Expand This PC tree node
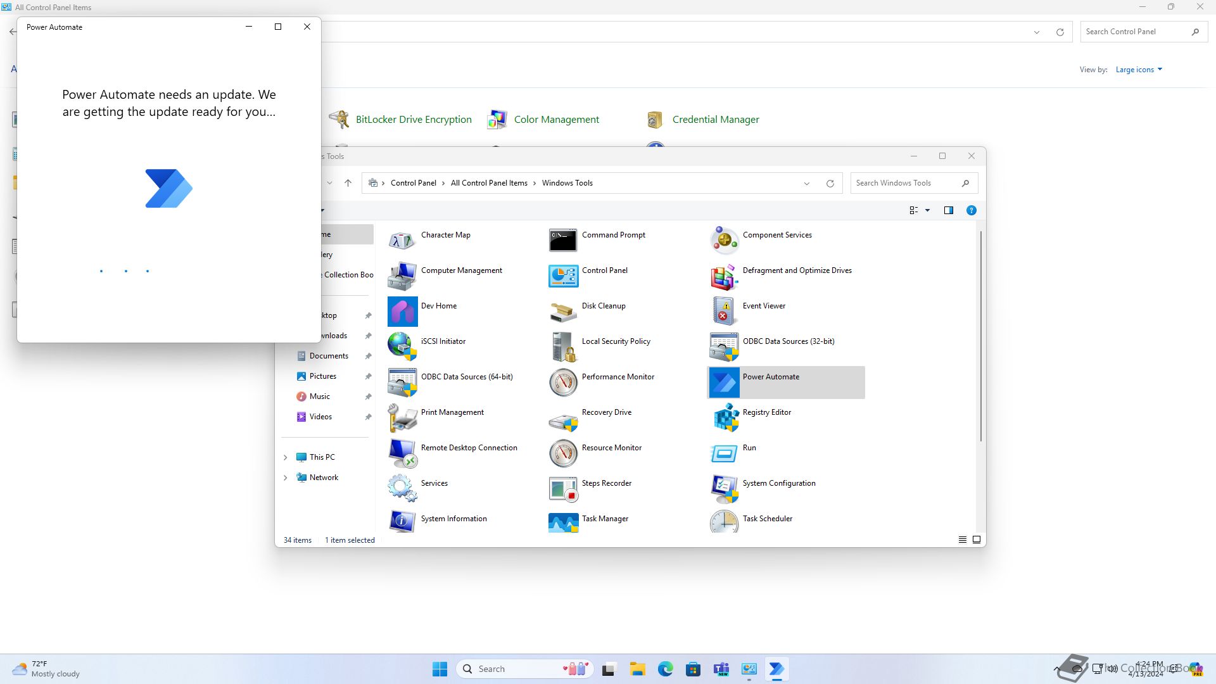This screenshot has width=1216, height=684. click(285, 457)
